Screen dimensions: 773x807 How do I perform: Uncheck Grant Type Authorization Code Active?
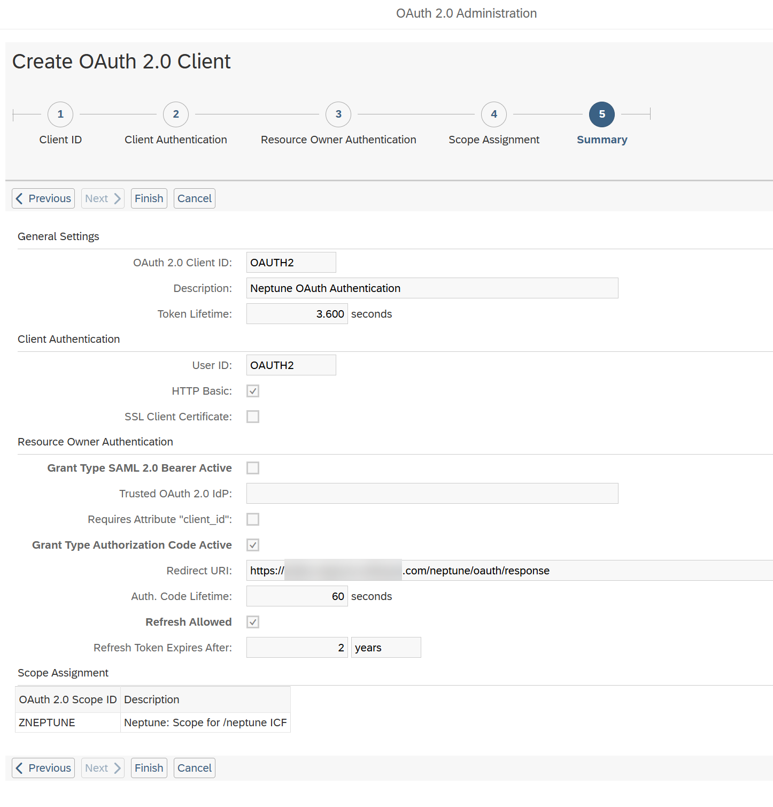[252, 544]
